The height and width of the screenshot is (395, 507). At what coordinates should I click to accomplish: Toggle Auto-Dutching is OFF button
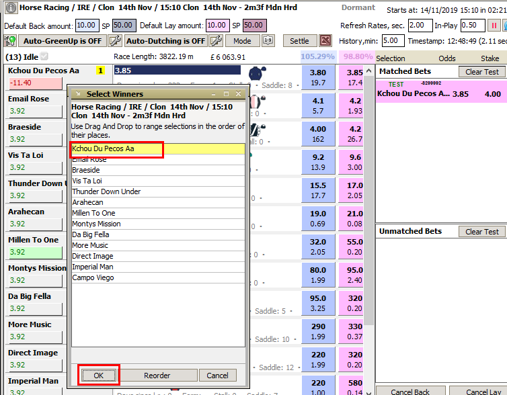click(x=165, y=41)
